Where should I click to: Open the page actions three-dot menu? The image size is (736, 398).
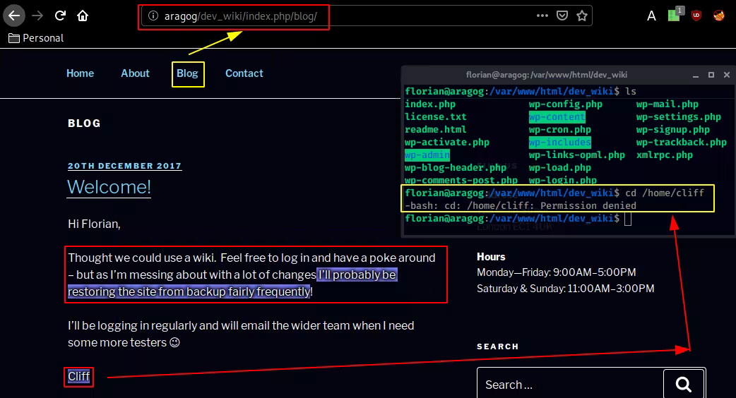[542, 16]
